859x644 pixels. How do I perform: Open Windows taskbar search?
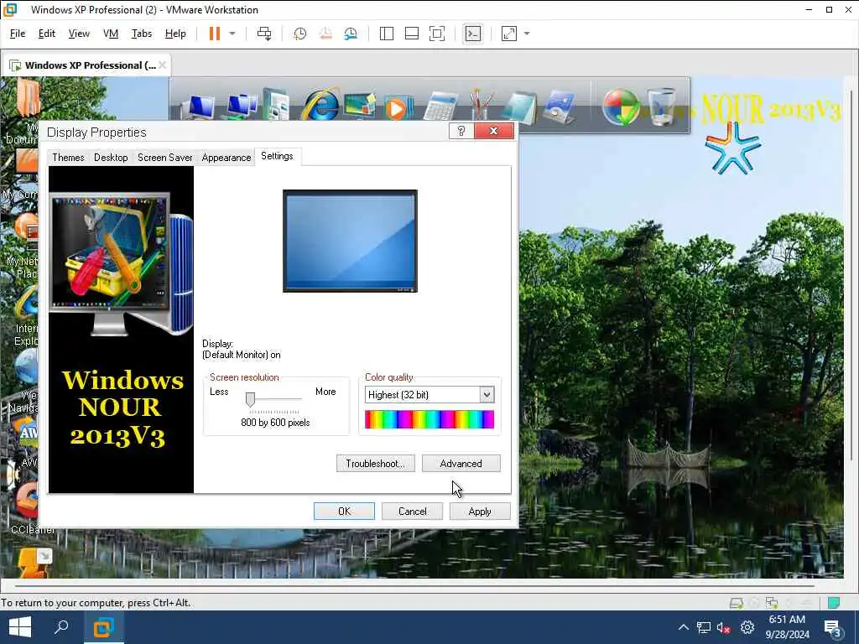[61, 627]
